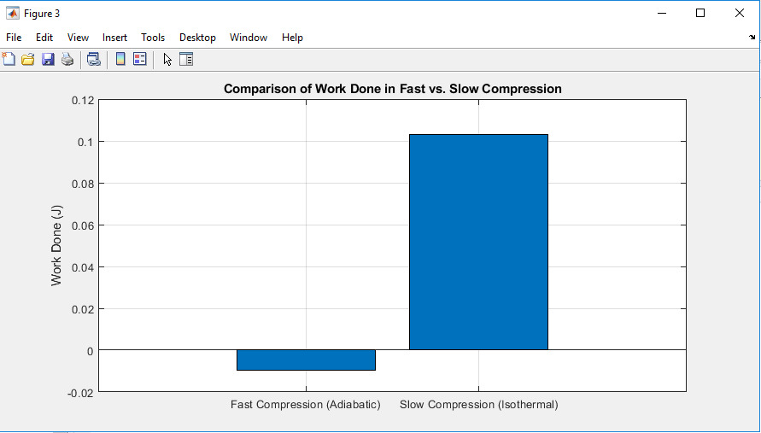This screenshot has height=433, width=761.
Task: Select the Fast Compression negative bar
Action: click(306, 360)
